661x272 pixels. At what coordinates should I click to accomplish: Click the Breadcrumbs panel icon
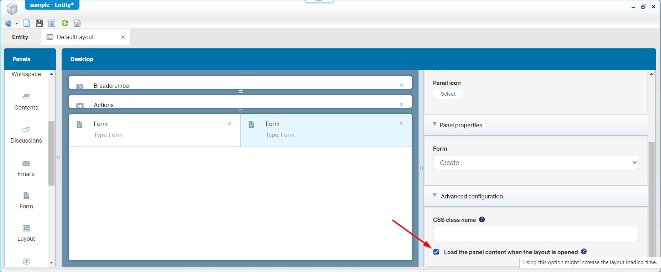point(80,86)
